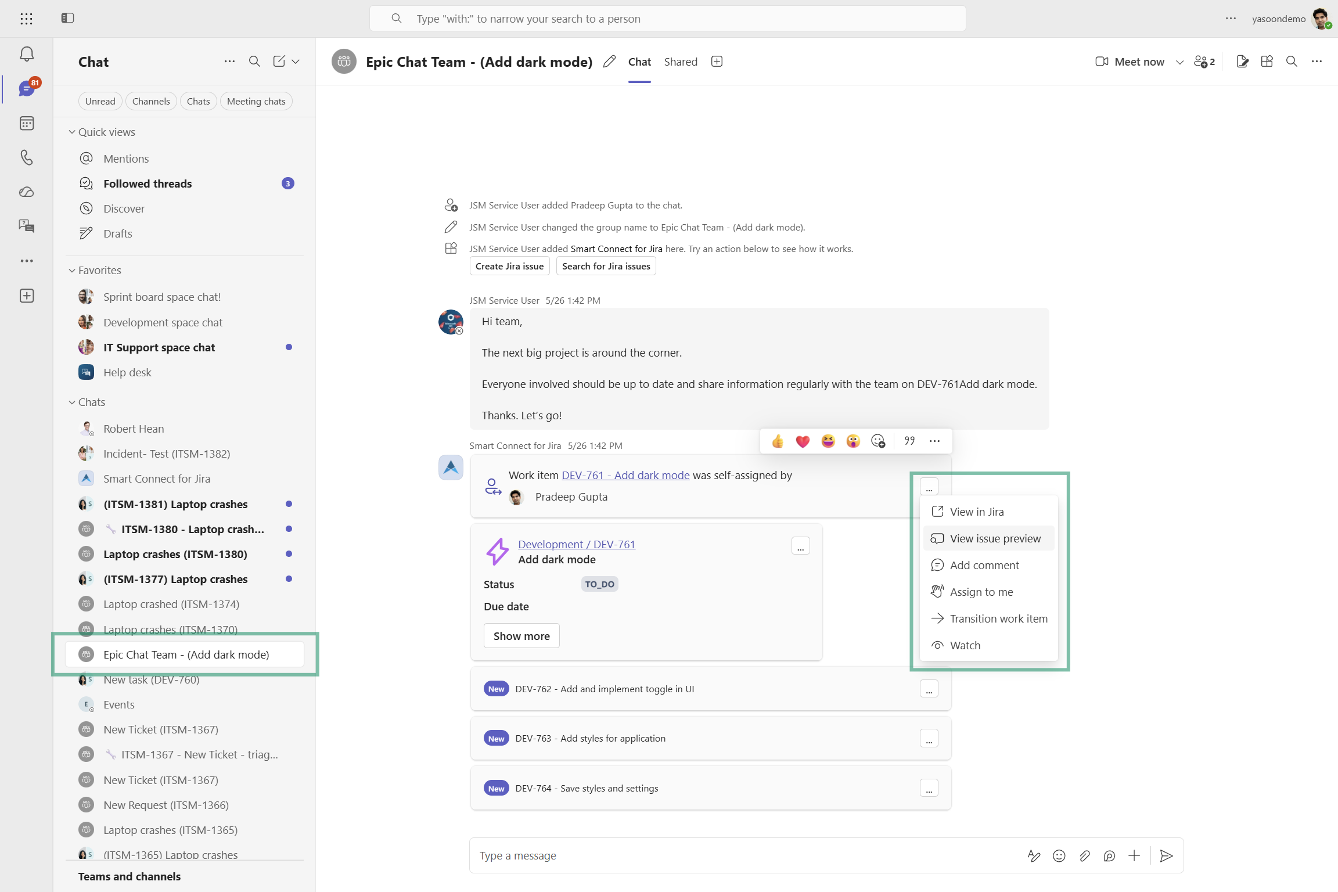Open OneDrive cloud icon in rail

tap(27, 192)
